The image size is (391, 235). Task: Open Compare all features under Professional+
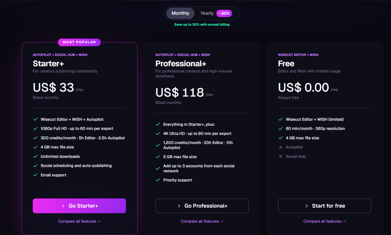202,221
